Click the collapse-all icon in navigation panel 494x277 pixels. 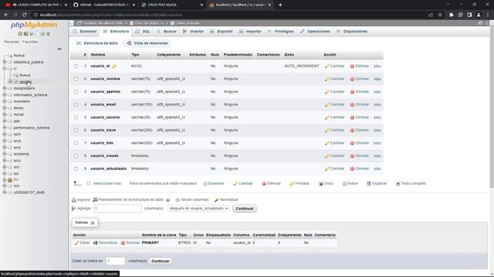pos(59,49)
